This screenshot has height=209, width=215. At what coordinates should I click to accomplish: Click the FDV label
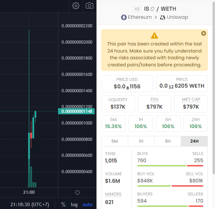pos(154,99)
